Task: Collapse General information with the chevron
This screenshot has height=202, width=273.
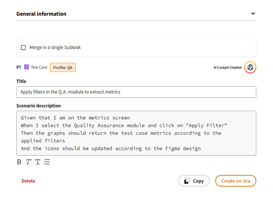Action: 253,14
